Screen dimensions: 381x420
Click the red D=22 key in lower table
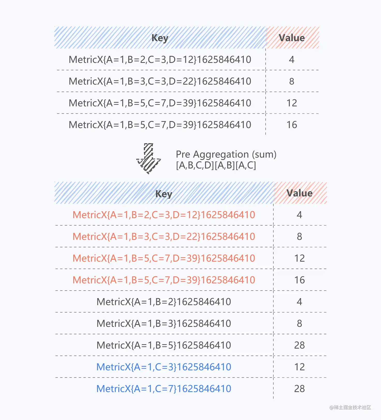[x=163, y=237]
